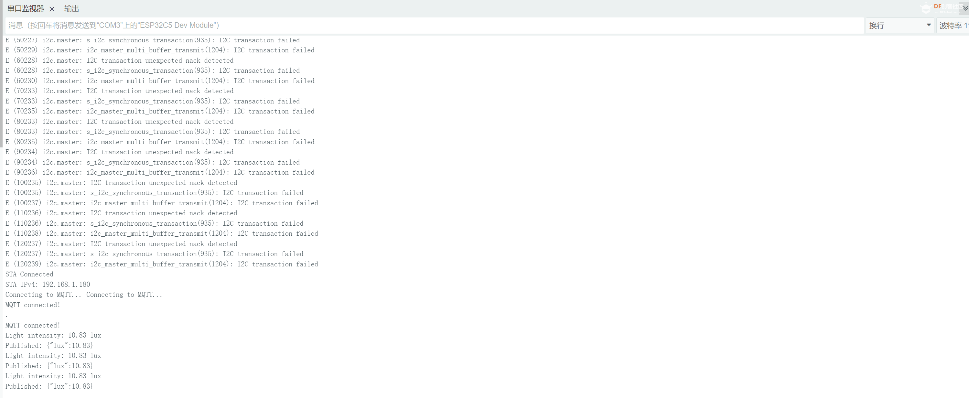Switch to the 输出 (Output) tab
969x398 pixels.
(x=71, y=8)
